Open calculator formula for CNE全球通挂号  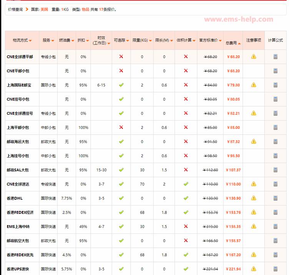click(275, 113)
